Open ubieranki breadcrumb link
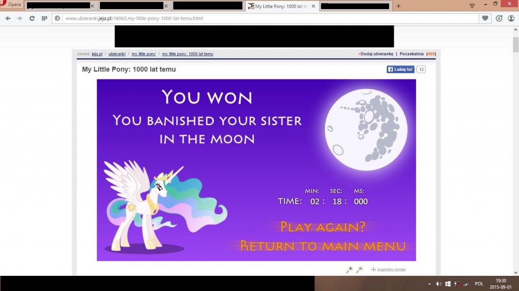Screen dimensions: 519x291 [x=117, y=54]
